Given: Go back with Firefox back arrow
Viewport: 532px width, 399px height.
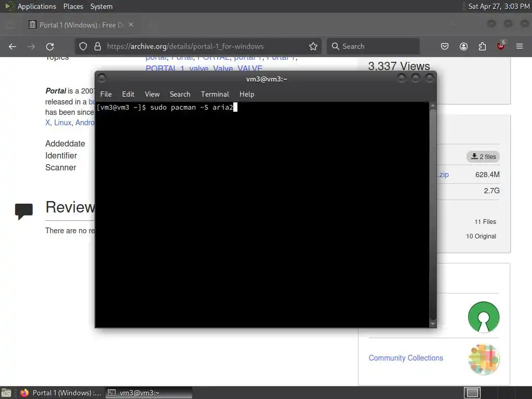Looking at the screenshot, I should tap(12, 46).
